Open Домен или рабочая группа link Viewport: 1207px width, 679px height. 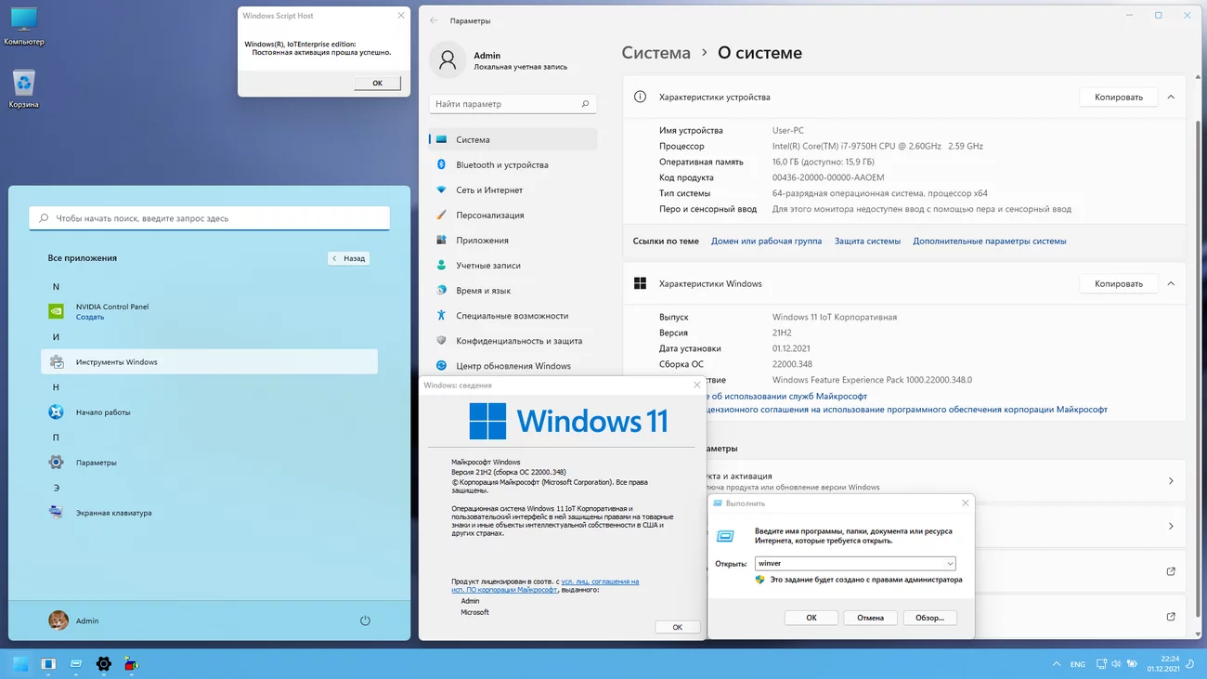point(766,241)
